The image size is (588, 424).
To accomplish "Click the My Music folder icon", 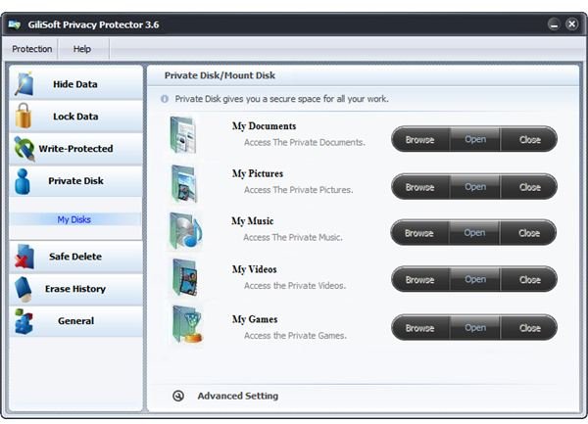I will (x=185, y=231).
